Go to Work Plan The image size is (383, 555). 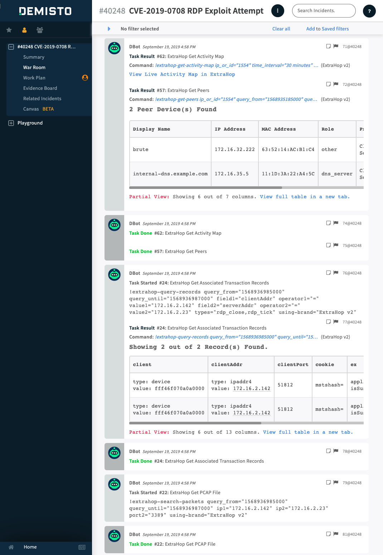pyautogui.click(x=34, y=78)
